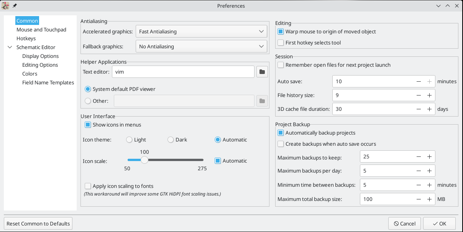Click Reset Common to Defaults button
The width and height of the screenshot is (463, 232).
click(x=38, y=223)
